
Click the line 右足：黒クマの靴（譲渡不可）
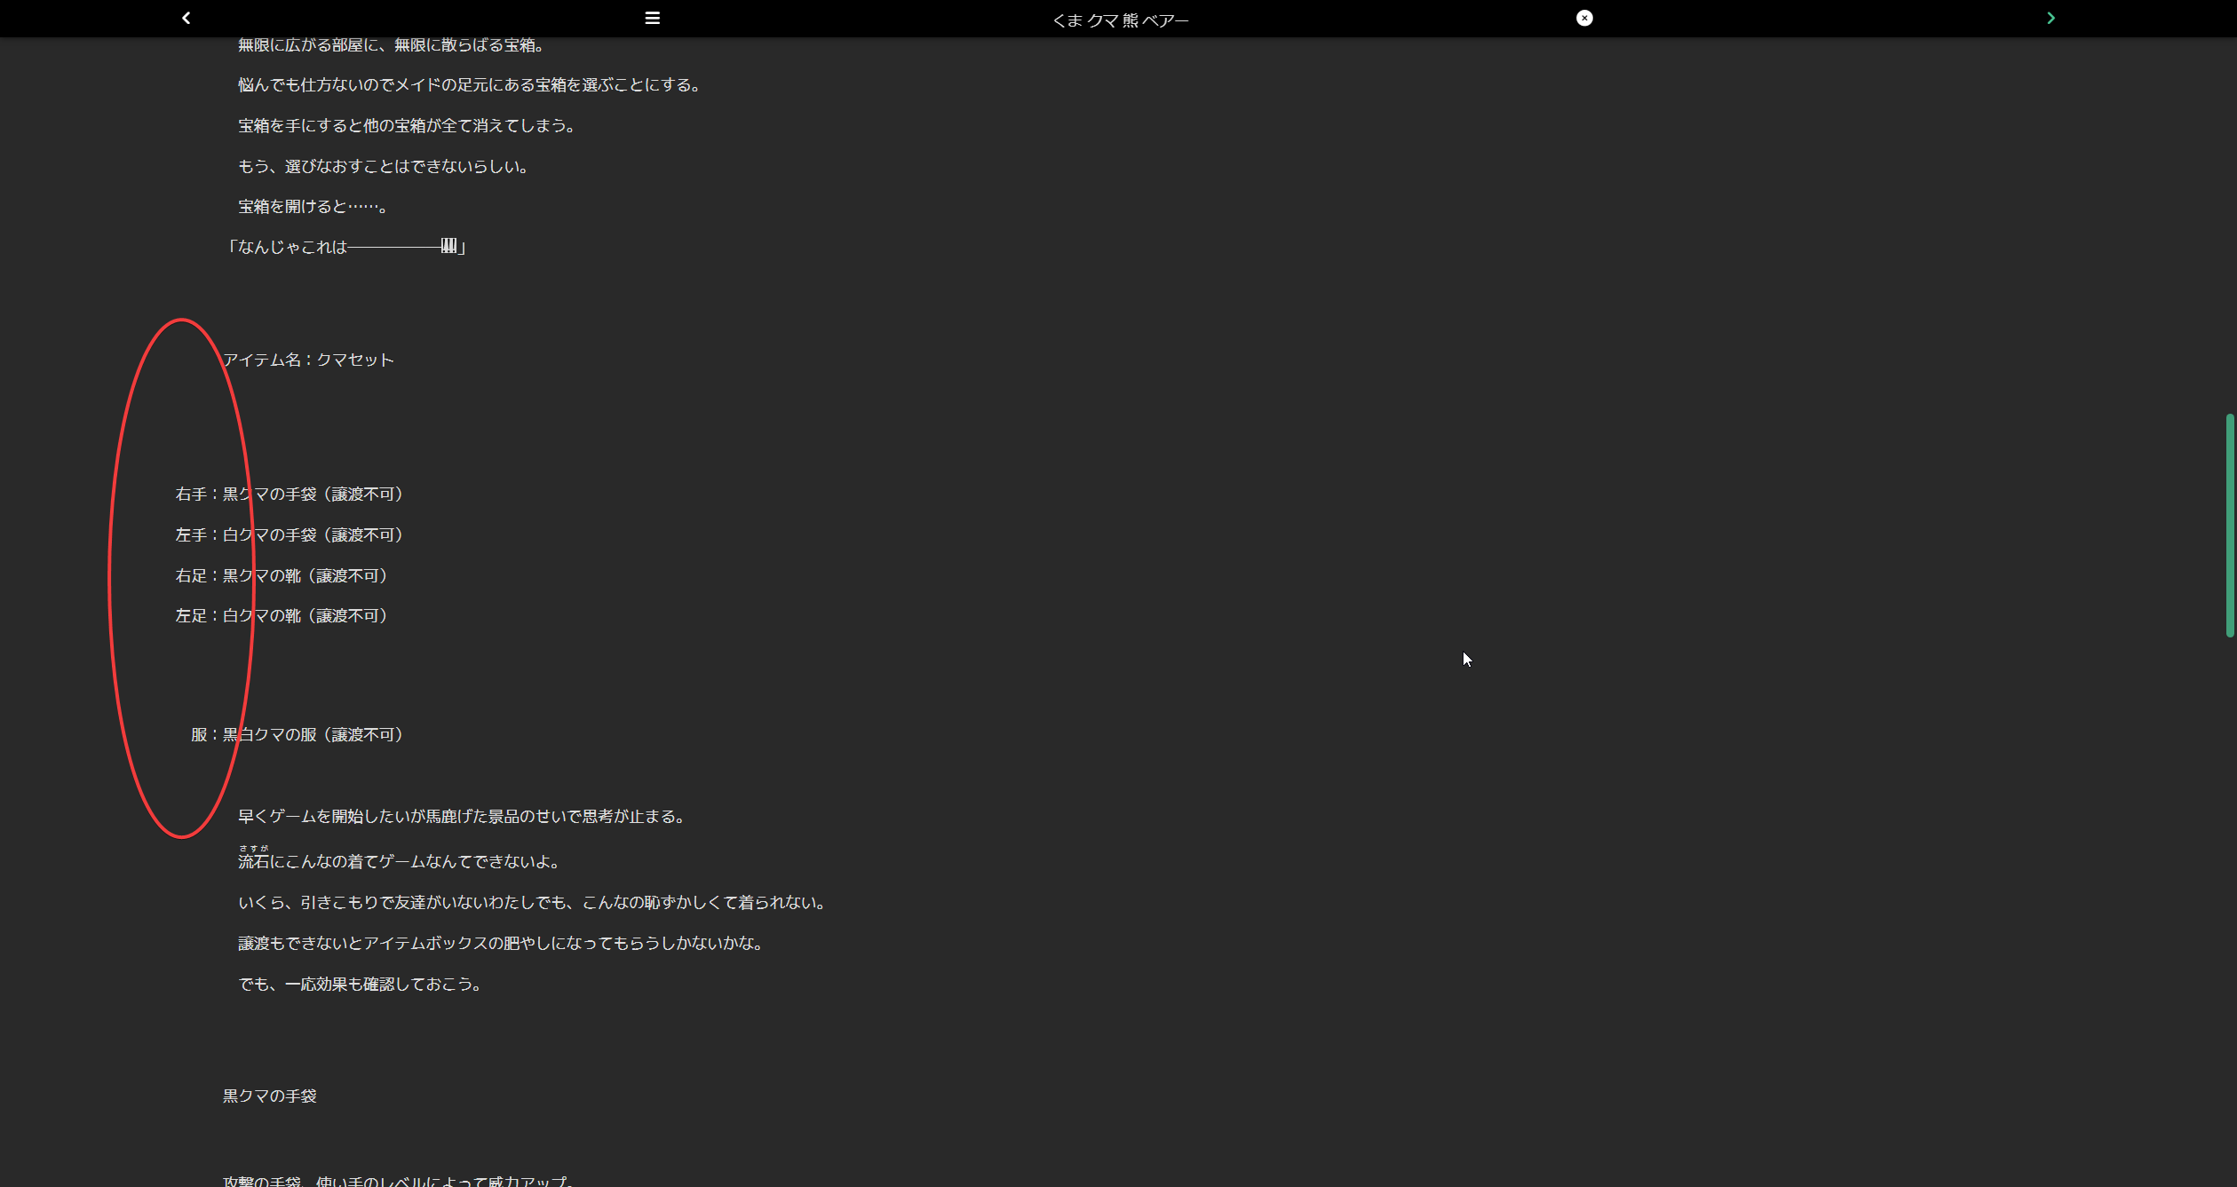pos(282,575)
